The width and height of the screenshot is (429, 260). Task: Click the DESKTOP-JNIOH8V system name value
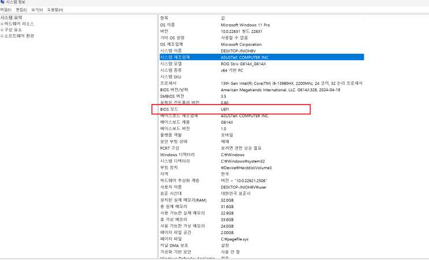point(238,51)
